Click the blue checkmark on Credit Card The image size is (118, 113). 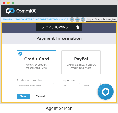(20, 54)
